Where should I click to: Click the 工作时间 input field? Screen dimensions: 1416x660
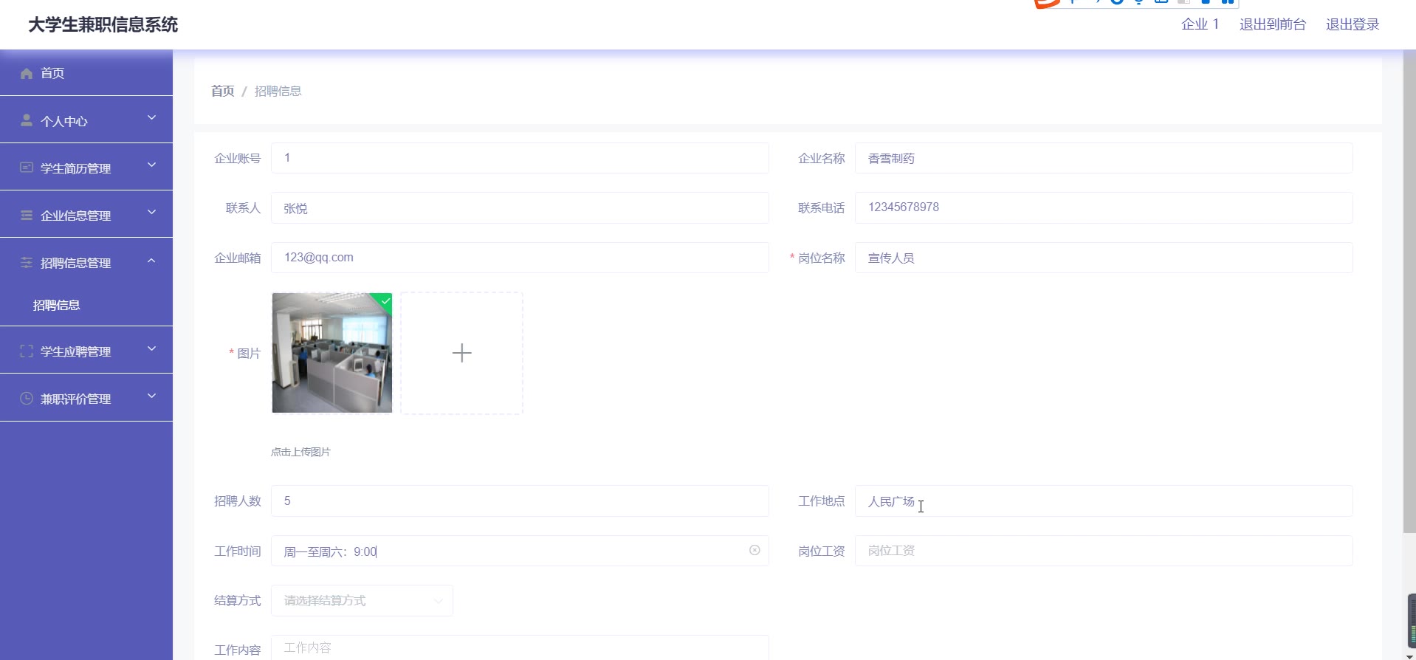[x=520, y=551]
